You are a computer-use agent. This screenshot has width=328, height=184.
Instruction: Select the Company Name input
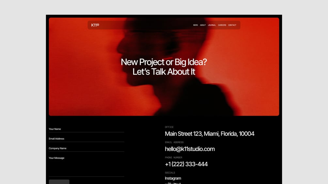click(86, 148)
